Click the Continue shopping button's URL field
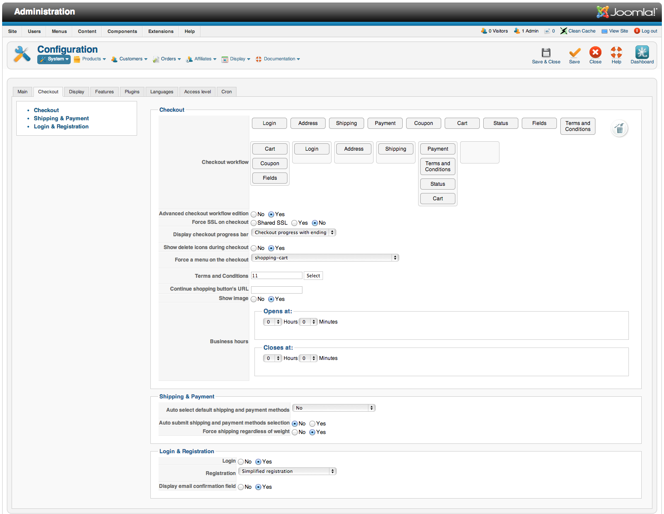Viewport: 664px width, 514px height. click(x=276, y=290)
